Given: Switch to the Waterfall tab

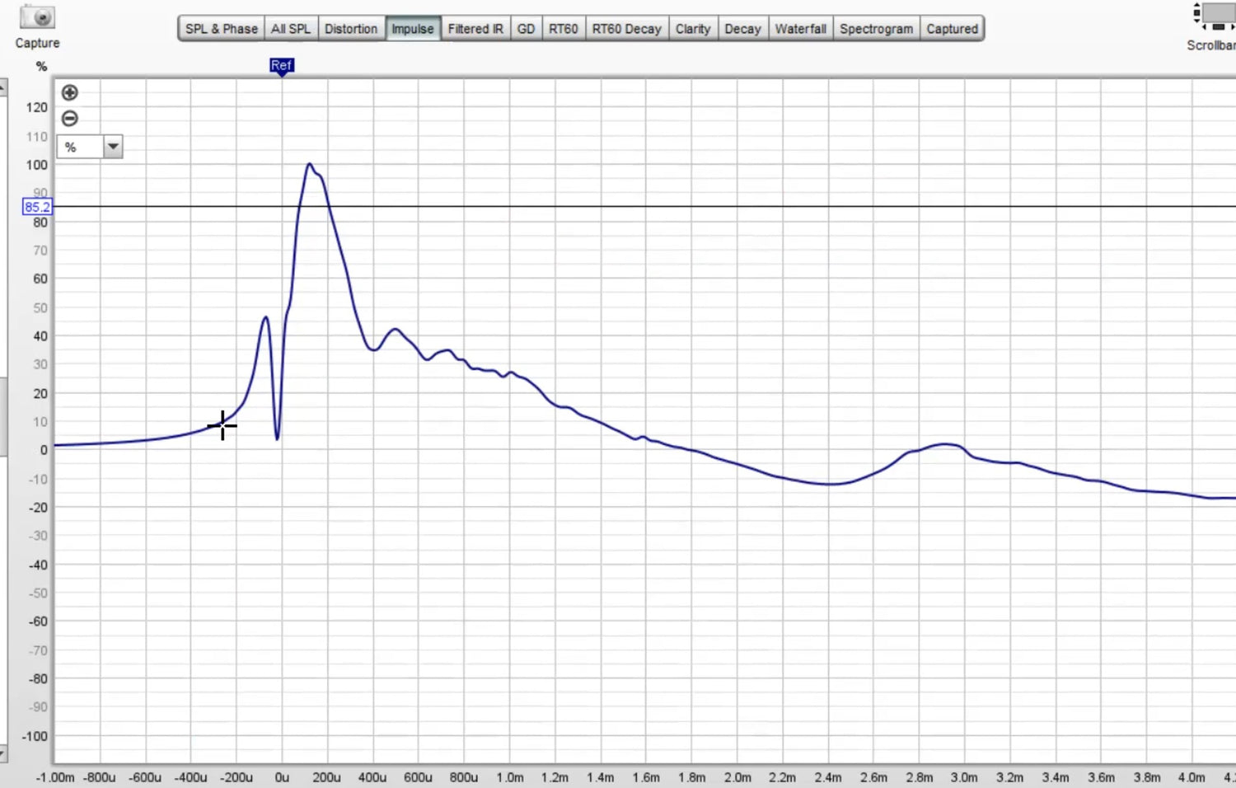Looking at the screenshot, I should coord(800,29).
